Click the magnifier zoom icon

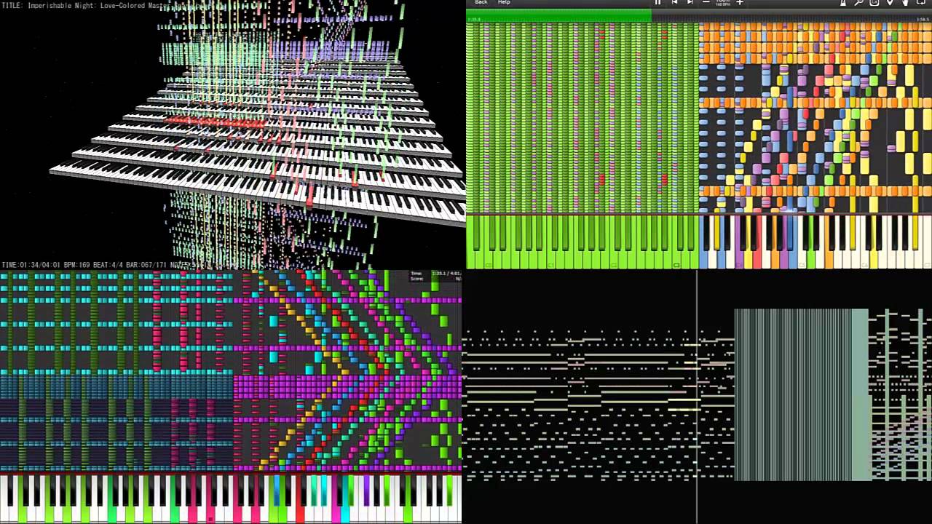click(x=859, y=3)
